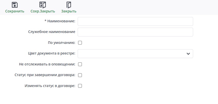This screenshot has height=104, width=218.
Task: Click the chevron arrow of color dropdown
Action: tap(188, 54)
